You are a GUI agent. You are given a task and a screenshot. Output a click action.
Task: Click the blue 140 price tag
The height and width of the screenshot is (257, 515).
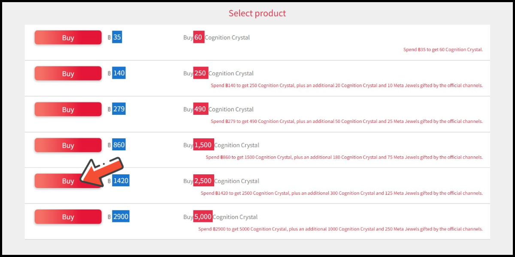119,73
